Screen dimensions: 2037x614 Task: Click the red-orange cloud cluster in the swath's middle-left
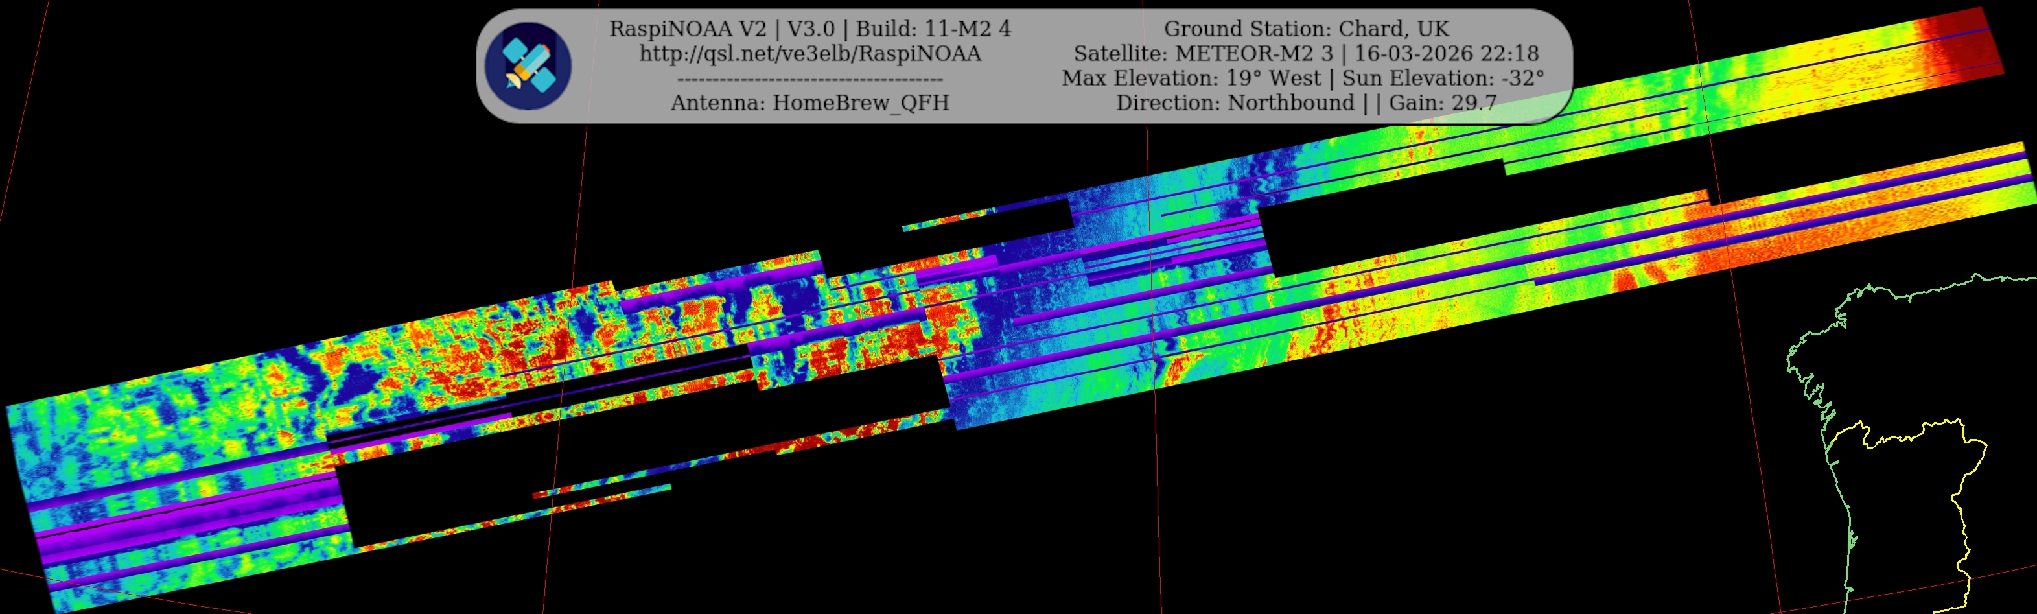(474, 356)
